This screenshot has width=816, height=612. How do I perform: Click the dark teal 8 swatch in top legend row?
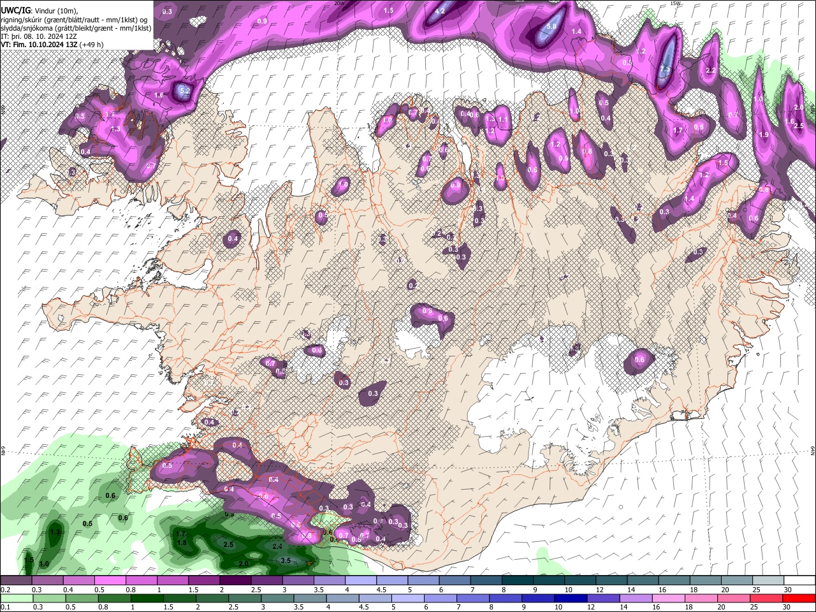pyautogui.click(x=518, y=581)
